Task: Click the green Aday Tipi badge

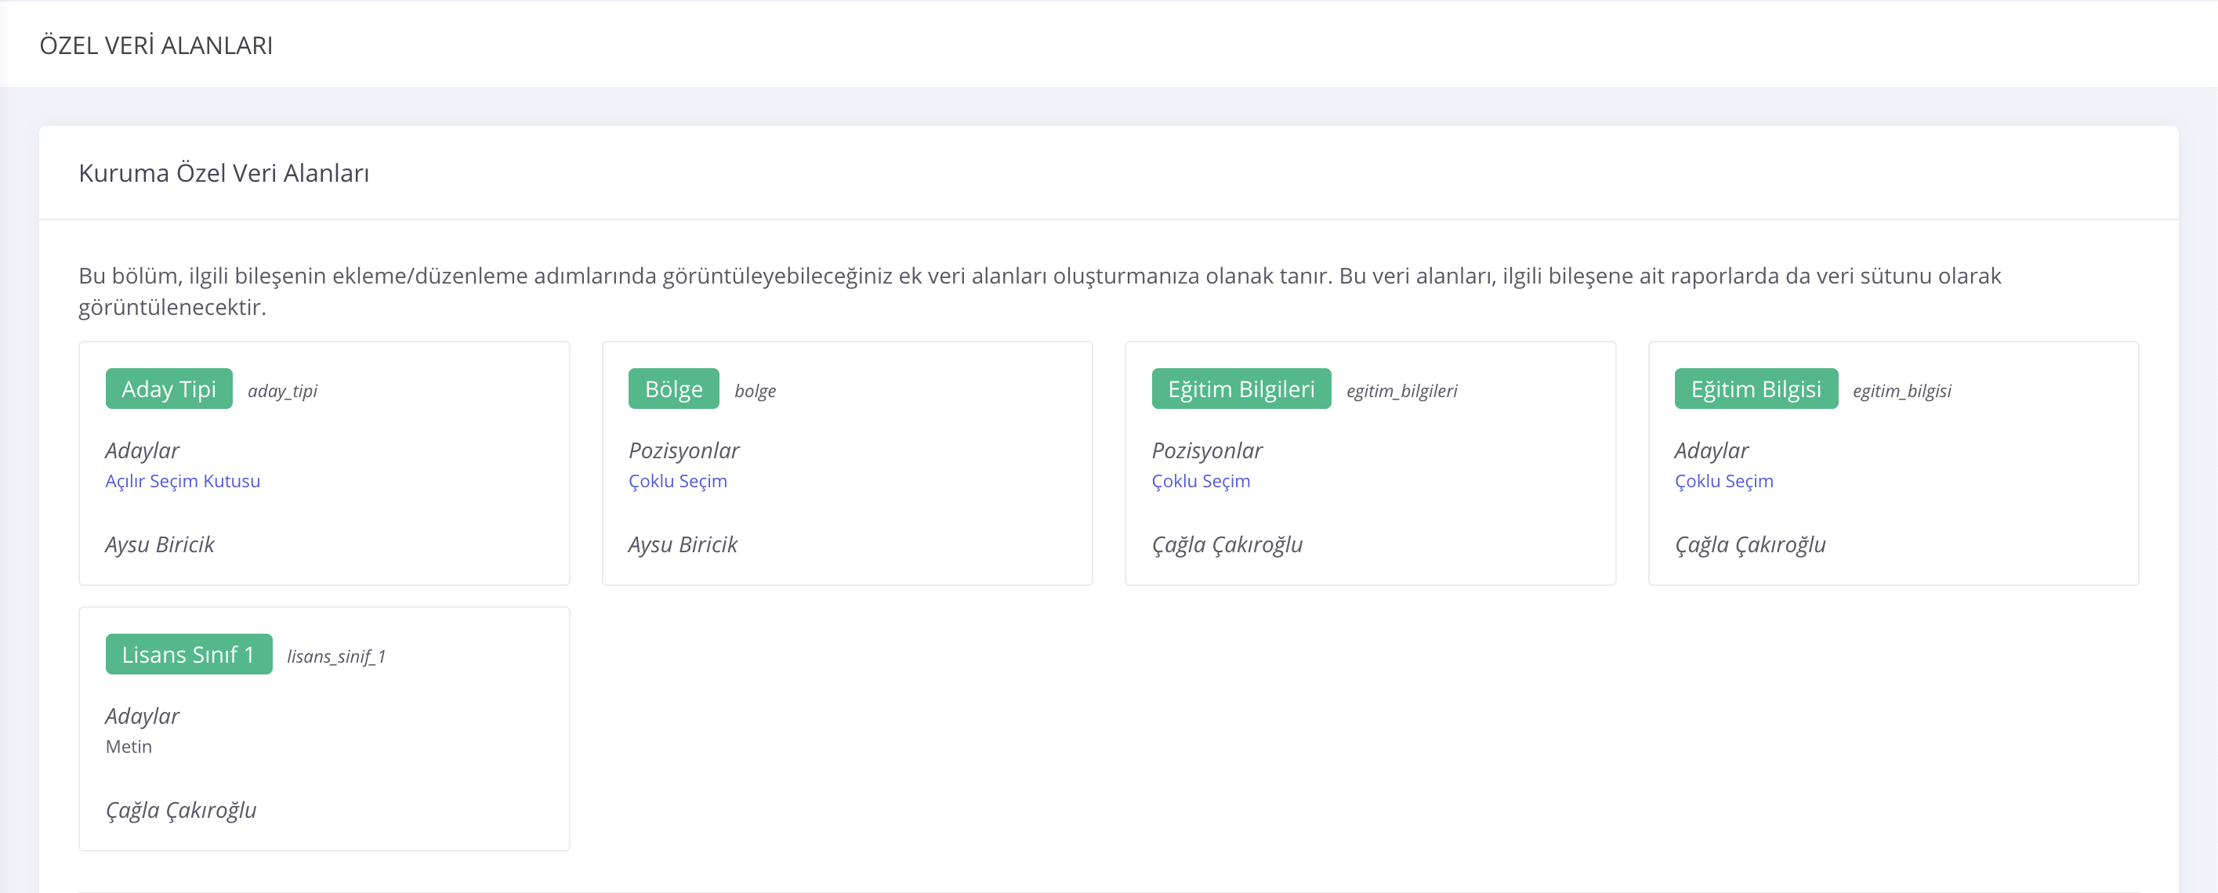Action: pyautogui.click(x=169, y=389)
